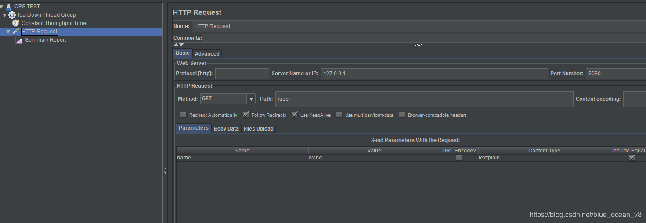The height and width of the screenshot is (223, 646).
Task: Select the Parameters tab
Action: [x=194, y=128]
